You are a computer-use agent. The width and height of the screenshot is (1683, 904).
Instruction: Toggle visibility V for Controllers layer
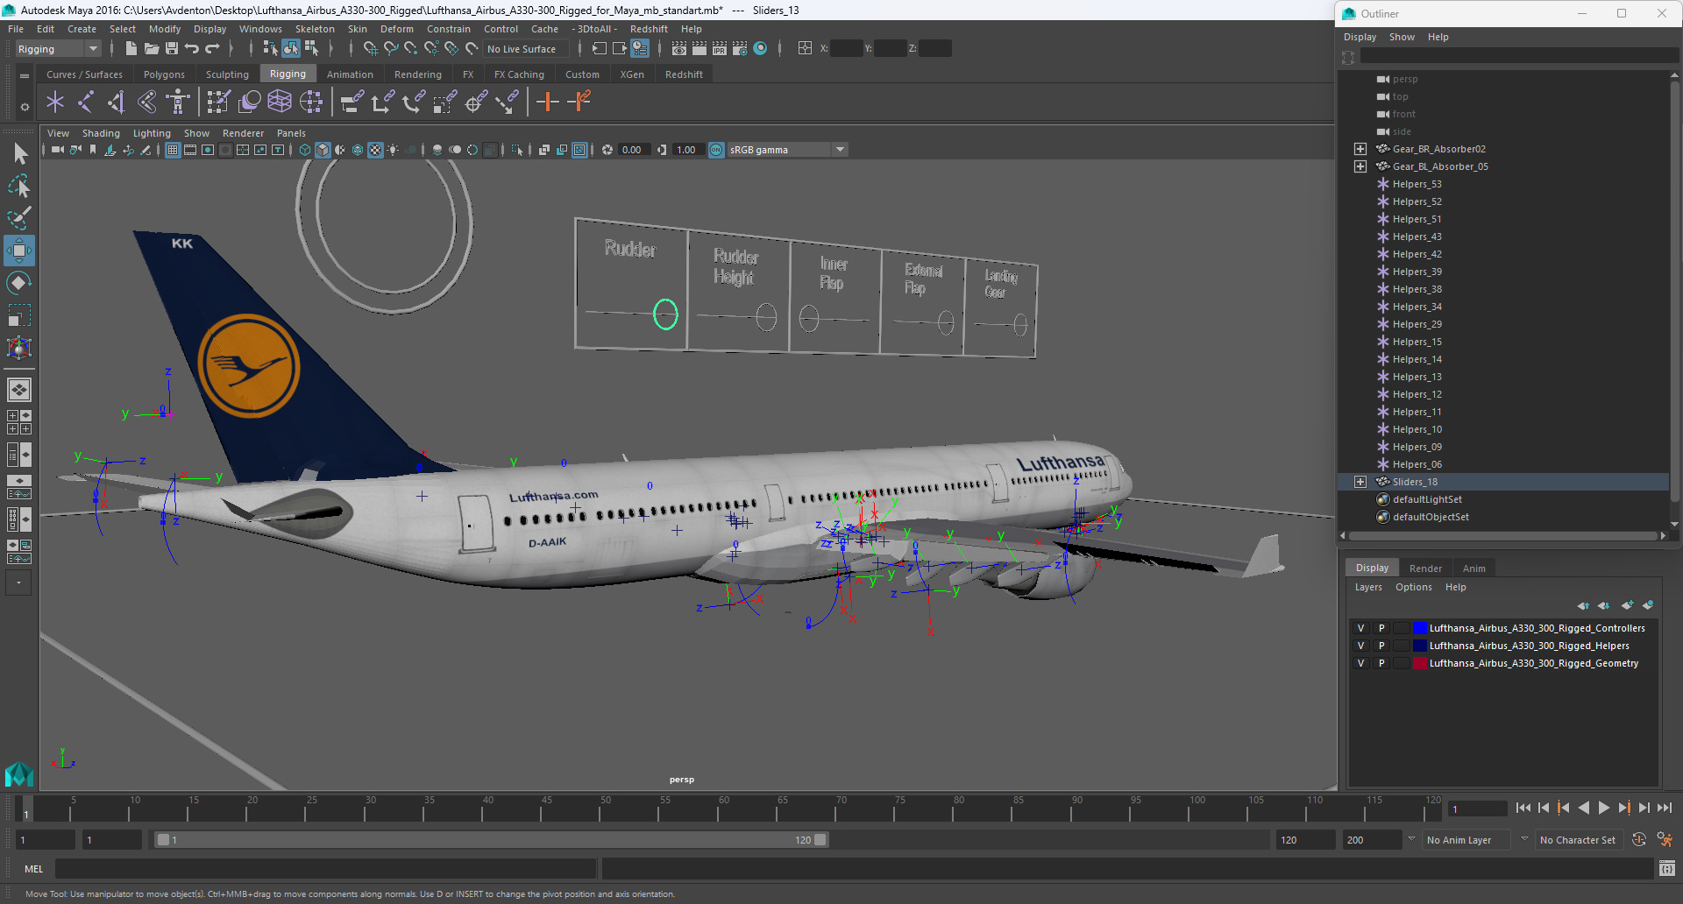(1360, 628)
